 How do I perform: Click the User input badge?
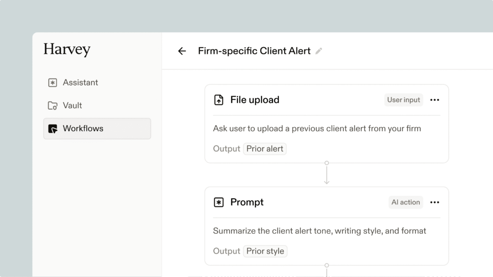click(403, 100)
